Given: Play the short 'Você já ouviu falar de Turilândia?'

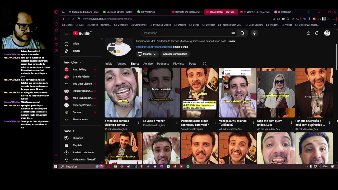Looking at the screenshot, I should click(x=238, y=93).
